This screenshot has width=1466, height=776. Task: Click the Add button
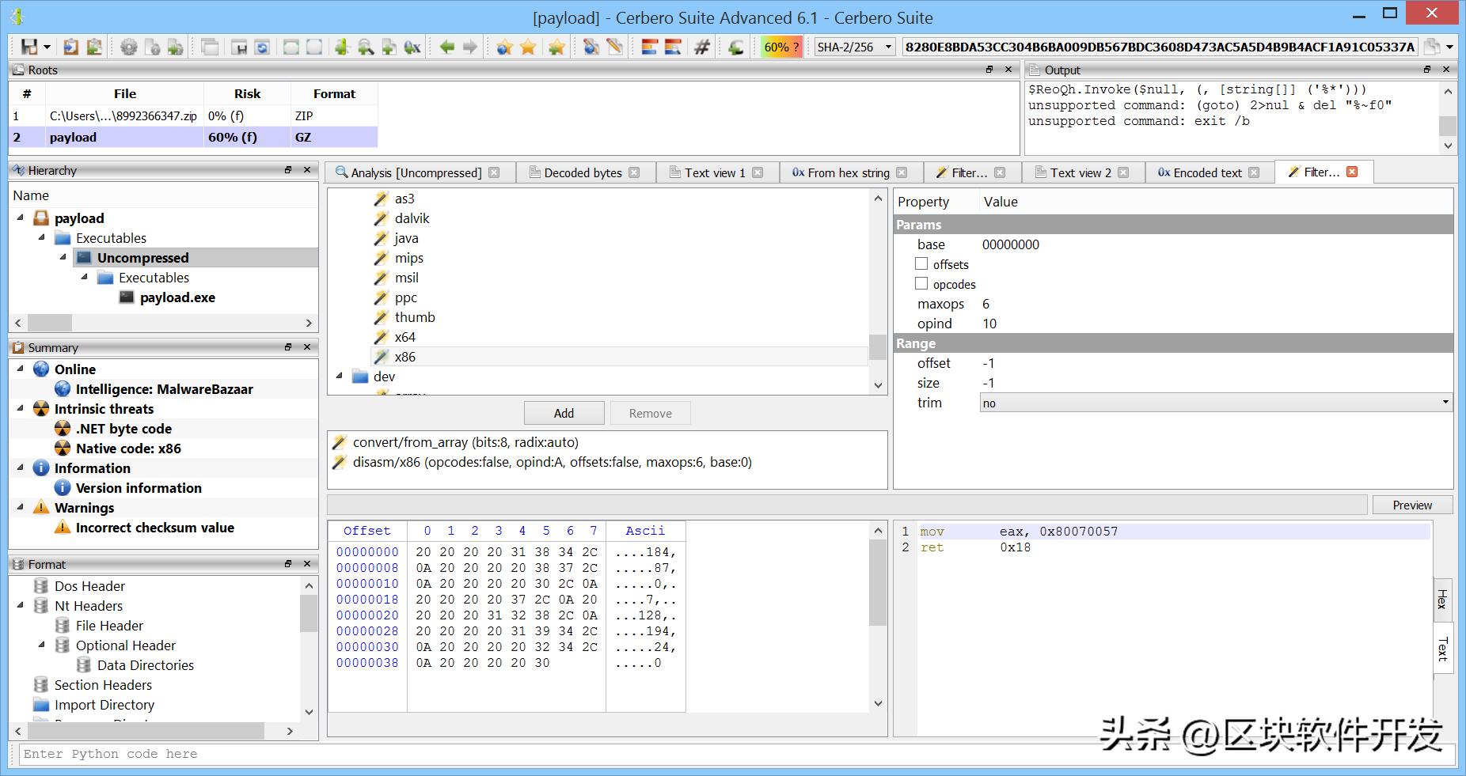(564, 413)
